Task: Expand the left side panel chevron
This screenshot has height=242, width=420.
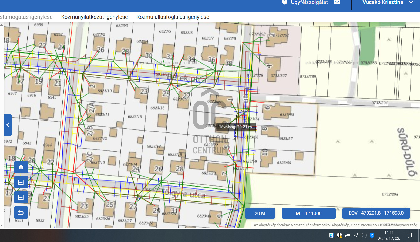Action: [x=8, y=125]
